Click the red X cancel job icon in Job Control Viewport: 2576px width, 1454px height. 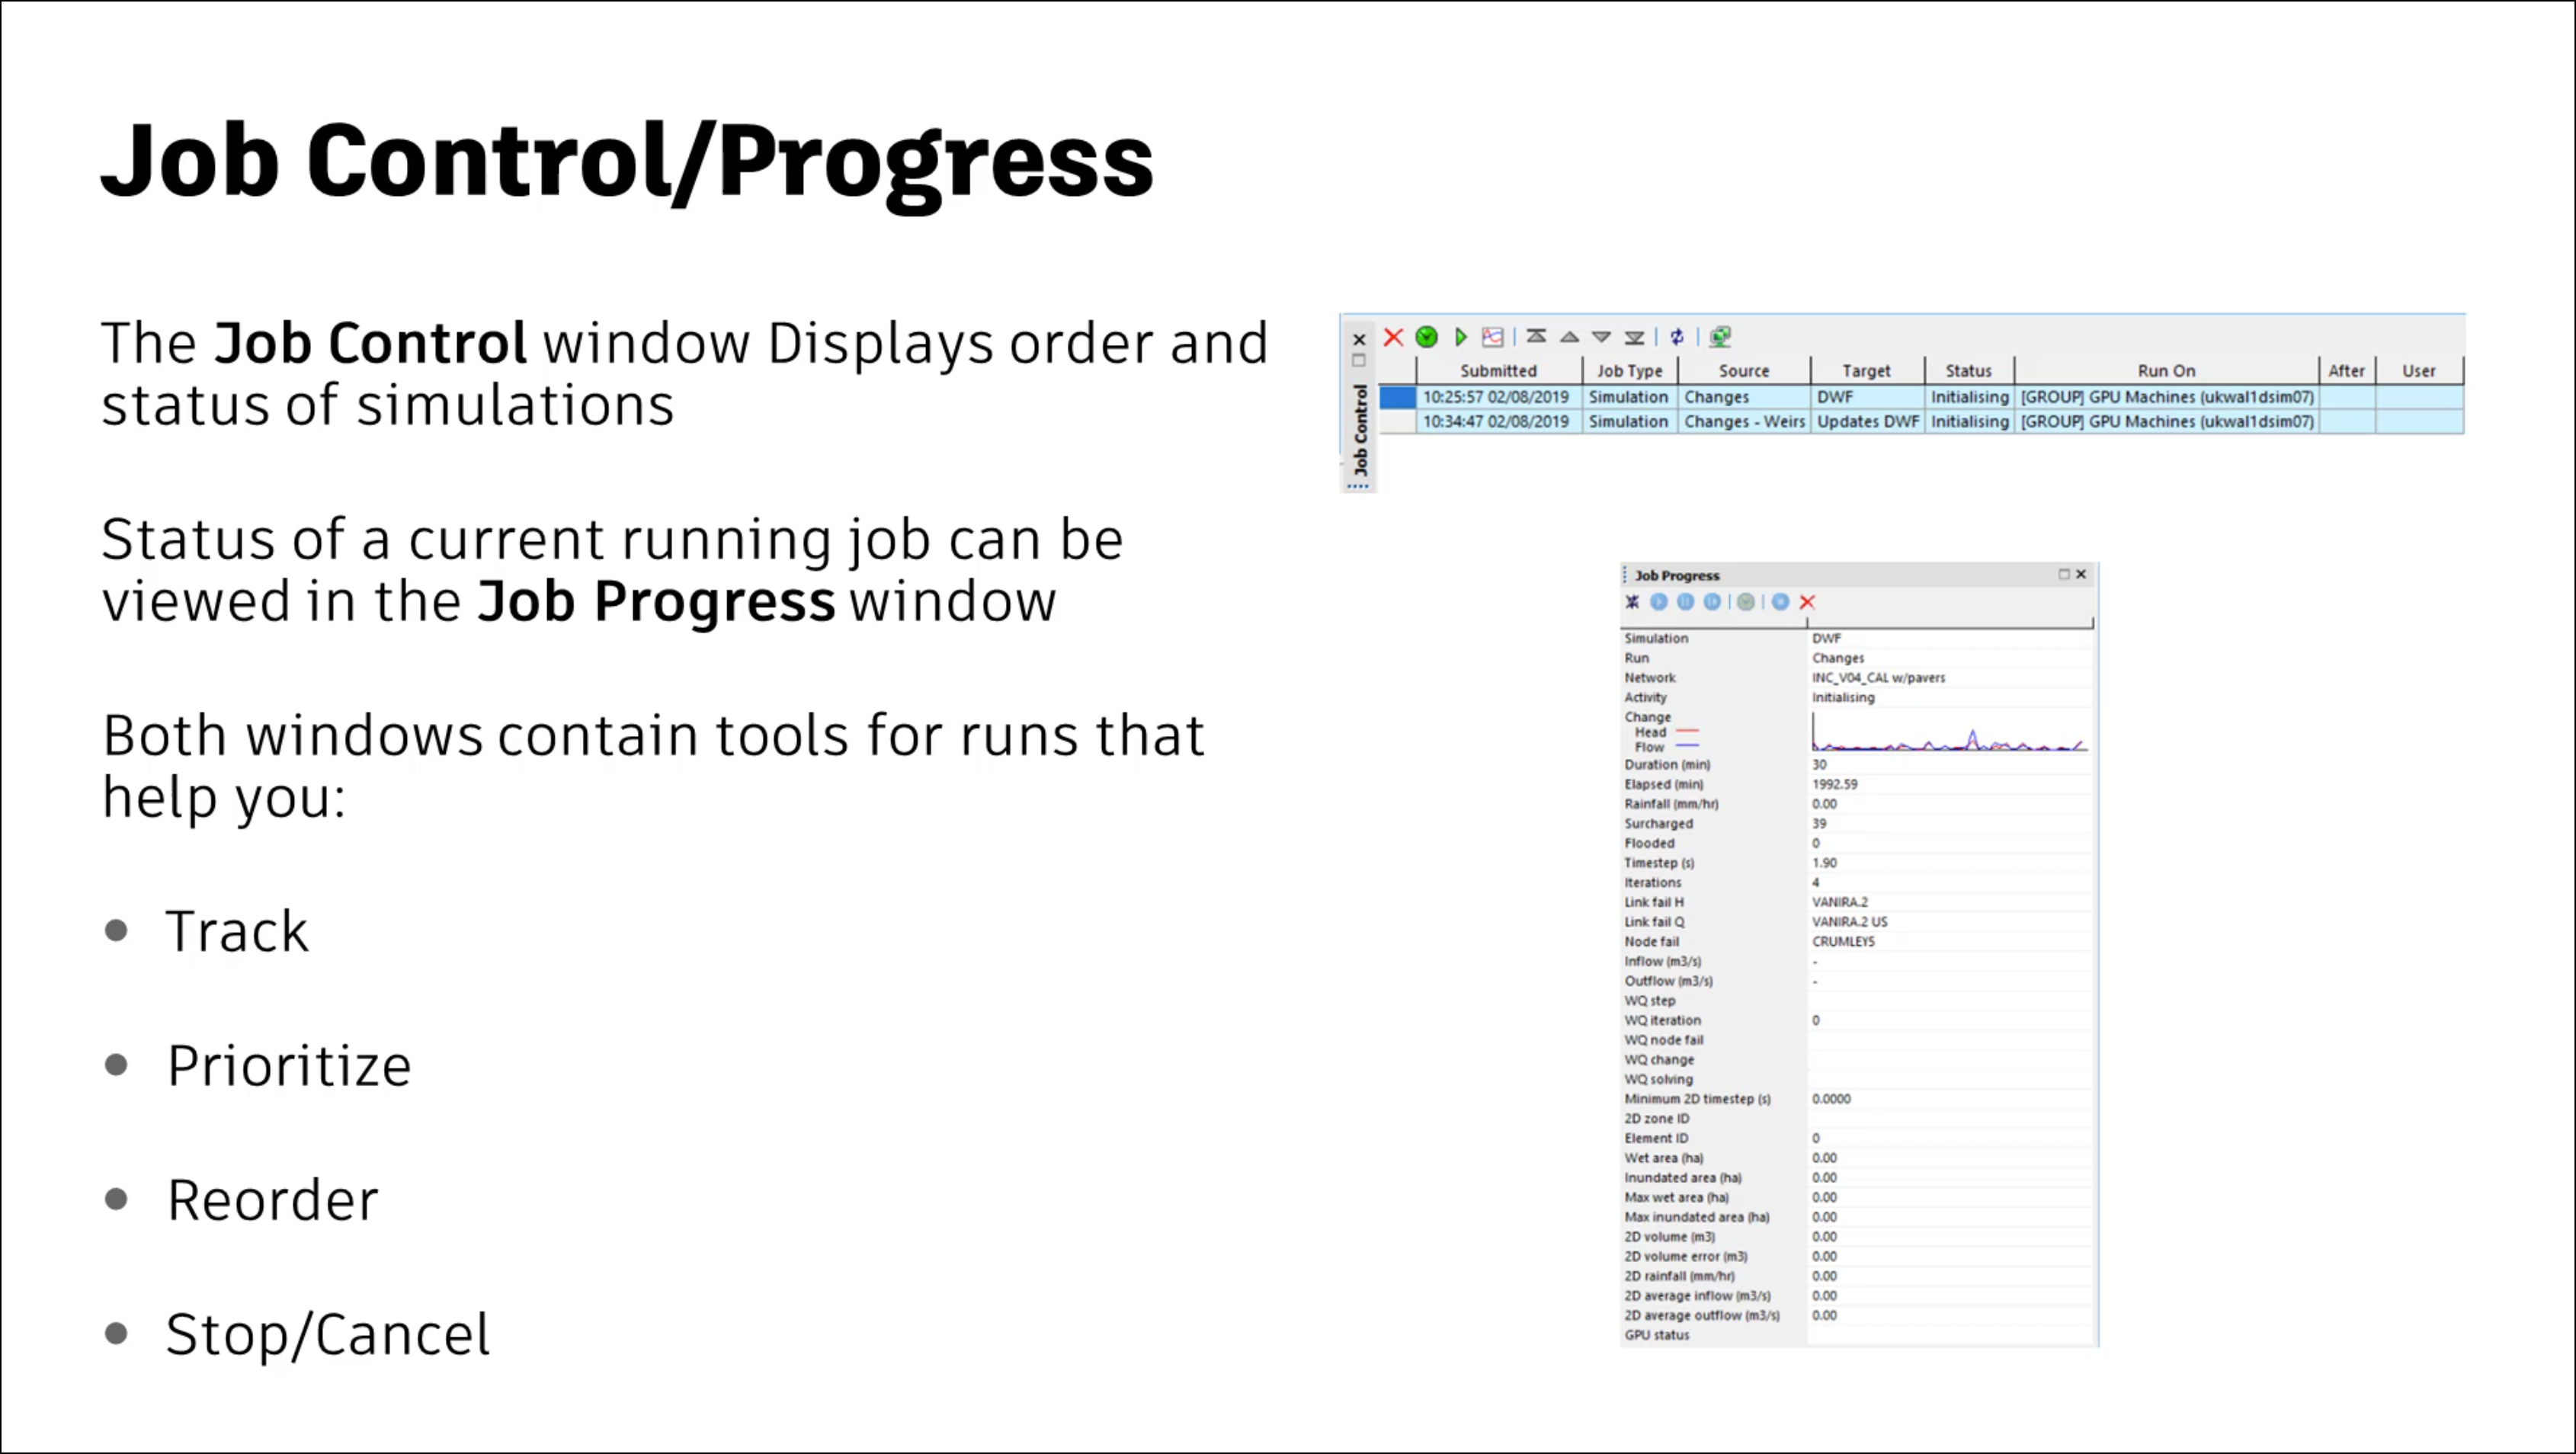1393,337
